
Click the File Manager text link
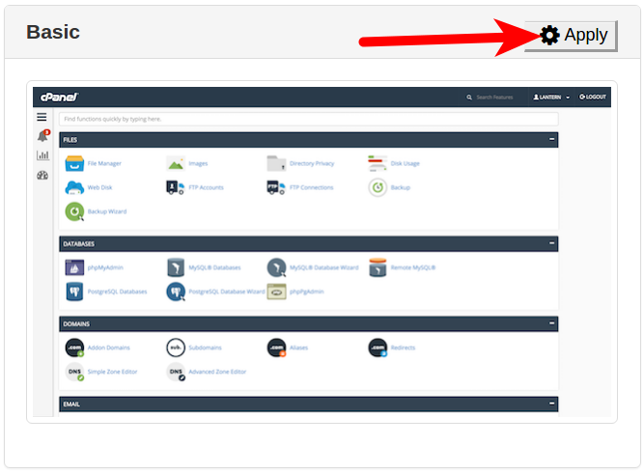pos(104,163)
